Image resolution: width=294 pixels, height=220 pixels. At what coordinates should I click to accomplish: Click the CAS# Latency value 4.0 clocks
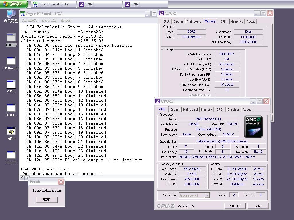point(227,64)
